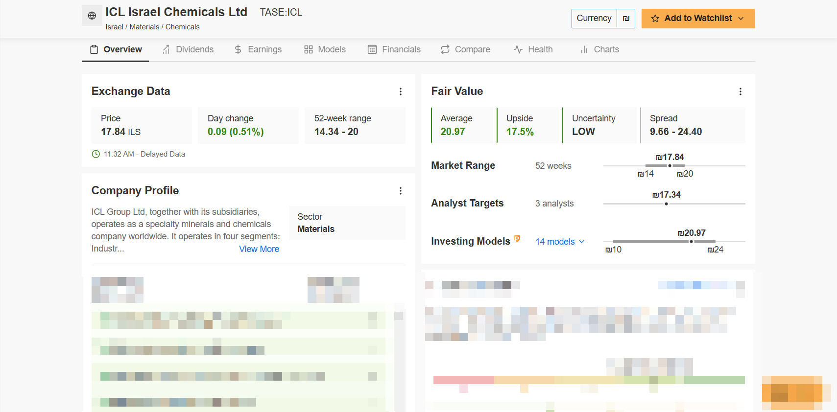Click the Average 20.97 fair value card
837x412 pixels.
tap(462, 125)
